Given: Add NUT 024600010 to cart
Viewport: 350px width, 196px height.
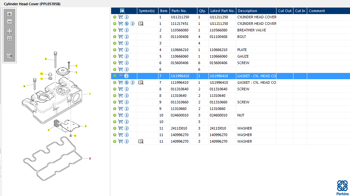Looking at the screenshot, I should 121,115.
